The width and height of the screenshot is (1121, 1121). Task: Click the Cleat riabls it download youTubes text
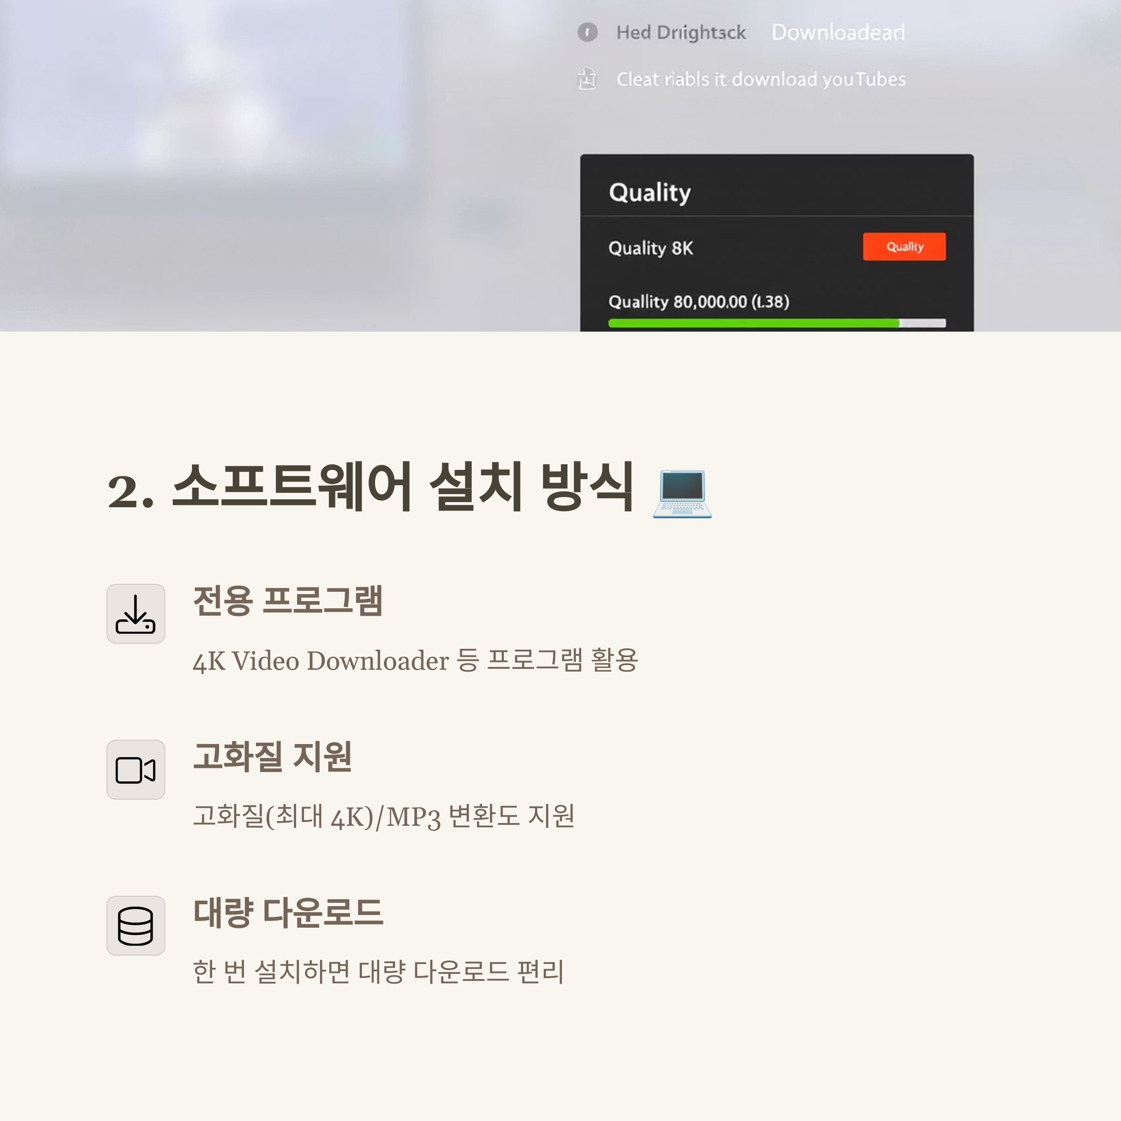pos(761,79)
